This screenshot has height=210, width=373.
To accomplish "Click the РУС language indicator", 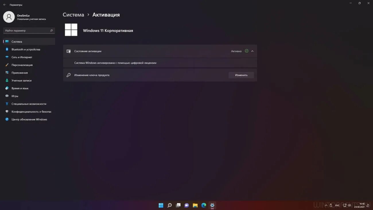I will point(337,205).
